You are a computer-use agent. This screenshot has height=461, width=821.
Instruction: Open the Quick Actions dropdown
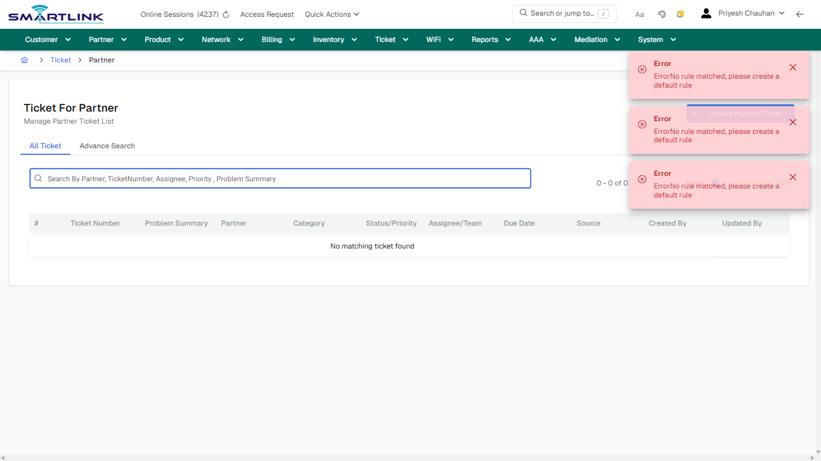point(331,14)
